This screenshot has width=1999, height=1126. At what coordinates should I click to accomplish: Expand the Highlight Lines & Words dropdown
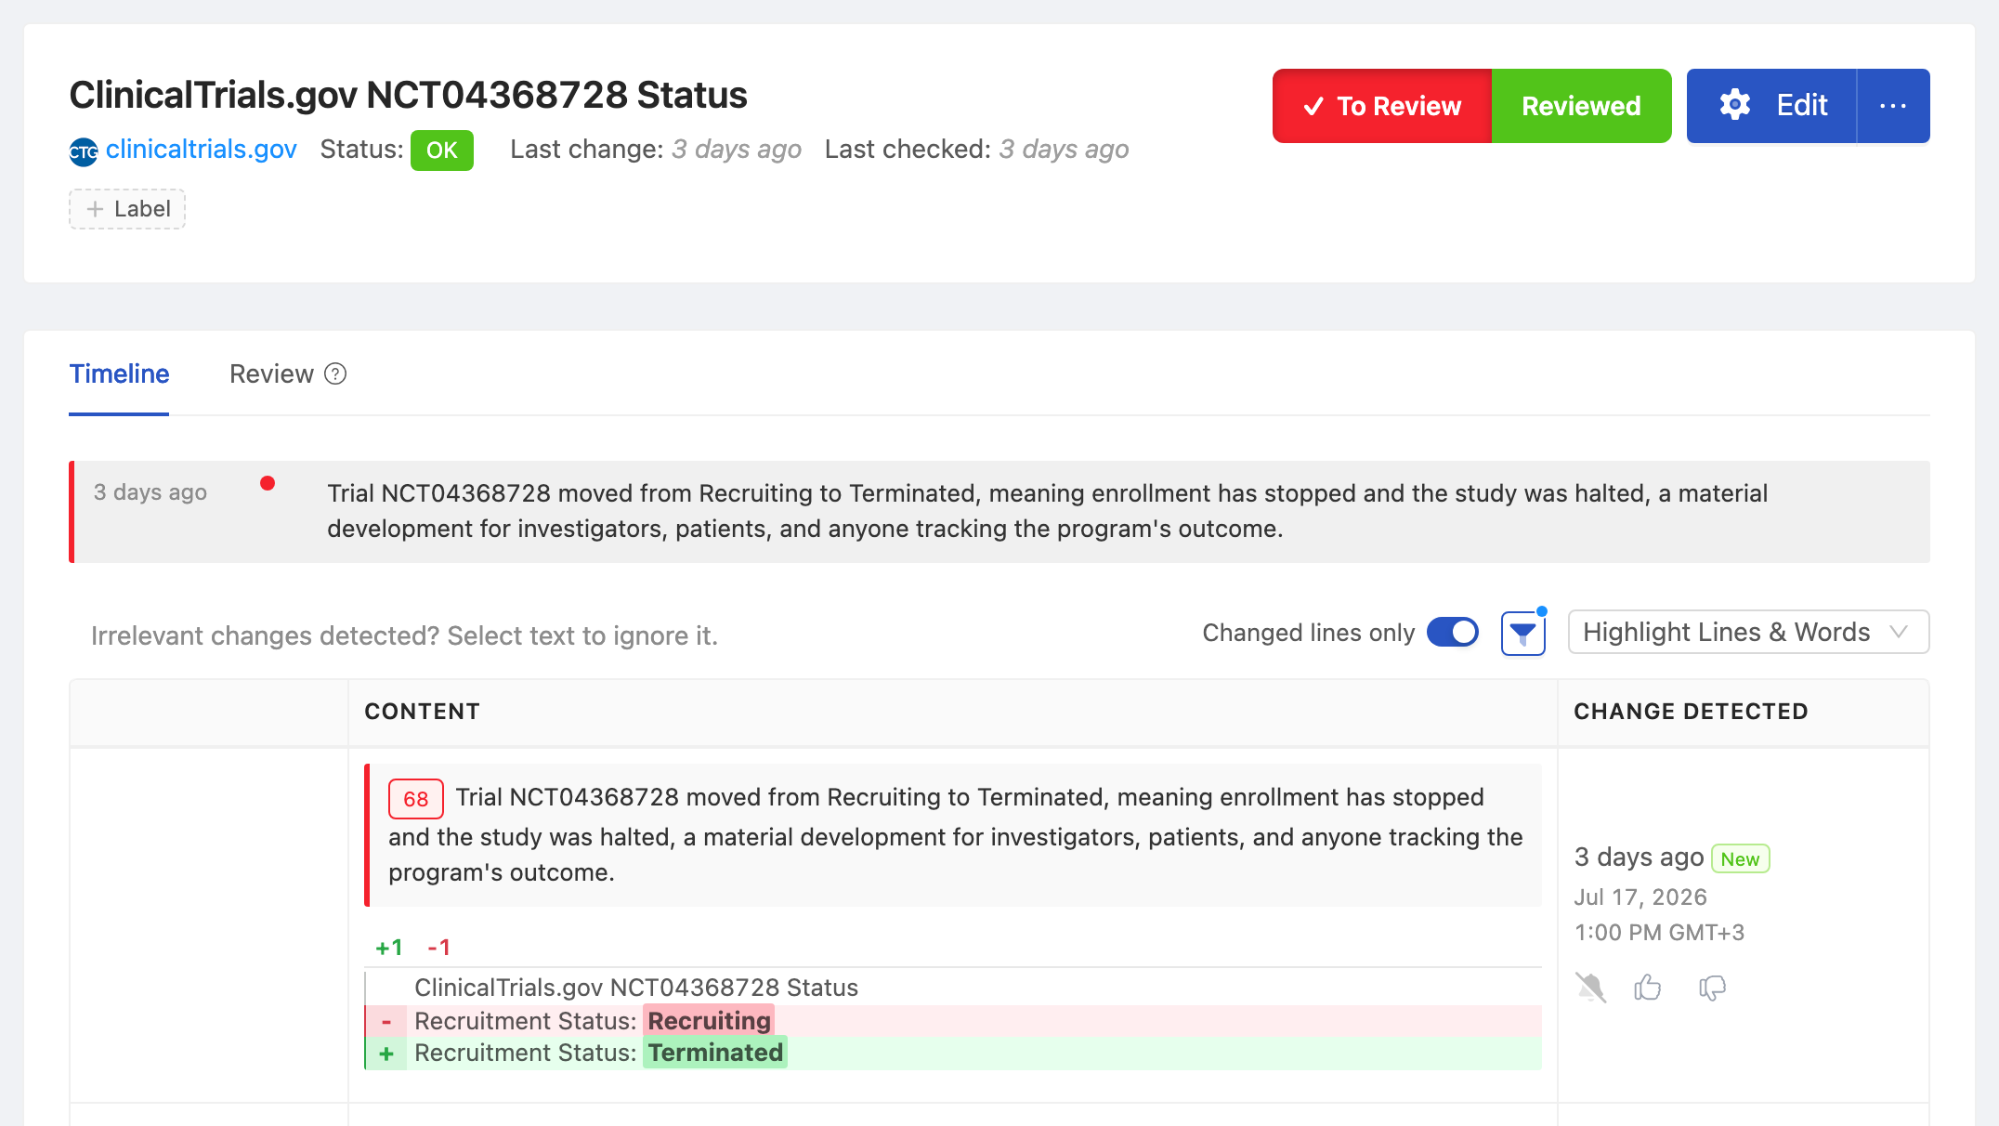click(x=1748, y=632)
